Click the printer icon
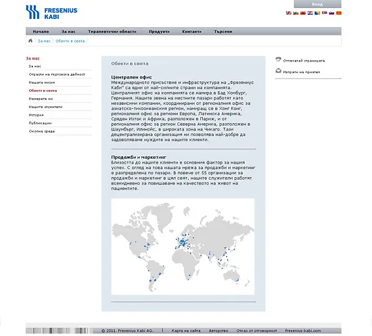Viewport: 372px width, 336px height. click(278, 59)
